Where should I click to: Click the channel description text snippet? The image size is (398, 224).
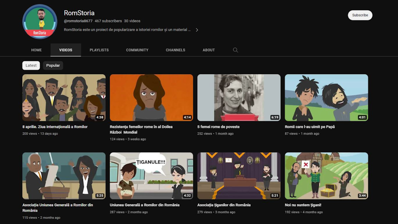[127, 30]
